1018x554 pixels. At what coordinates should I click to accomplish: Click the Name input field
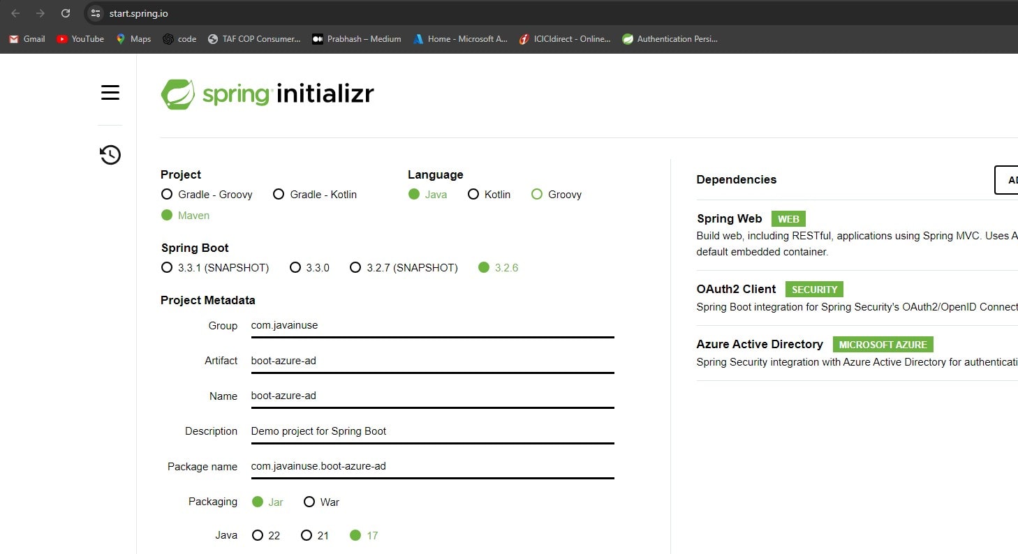(x=433, y=396)
